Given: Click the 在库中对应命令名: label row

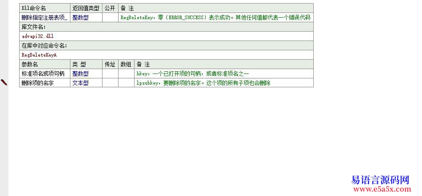Looking at the screenshot, I should pyautogui.click(x=166, y=46).
